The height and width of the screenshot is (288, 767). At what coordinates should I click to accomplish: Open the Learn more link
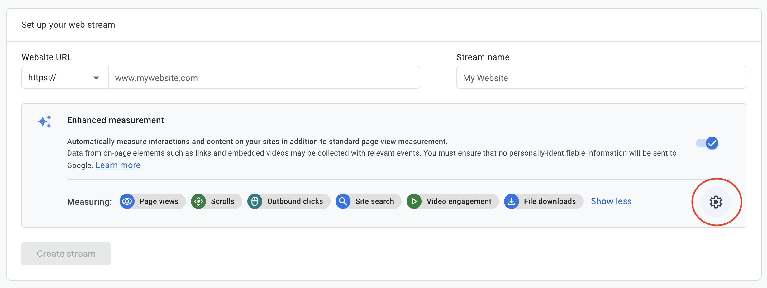pyautogui.click(x=118, y=165)
